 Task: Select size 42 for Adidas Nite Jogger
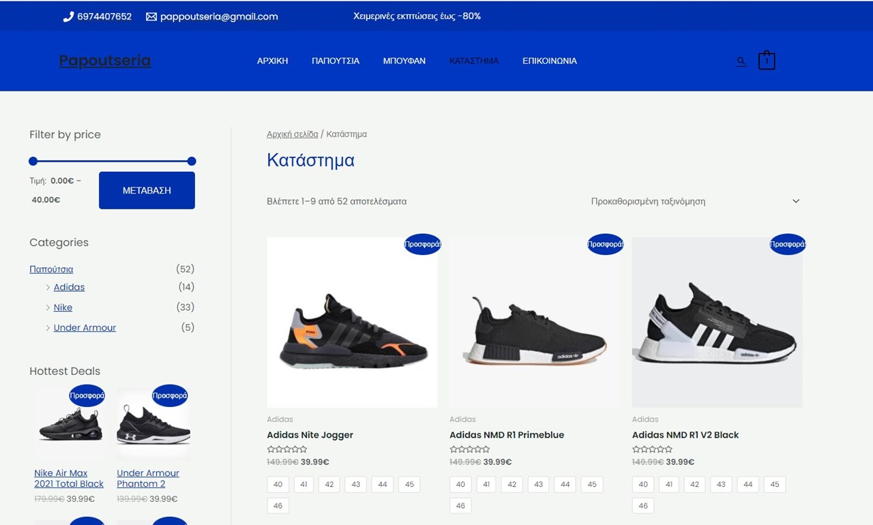(x=329, y=484)
